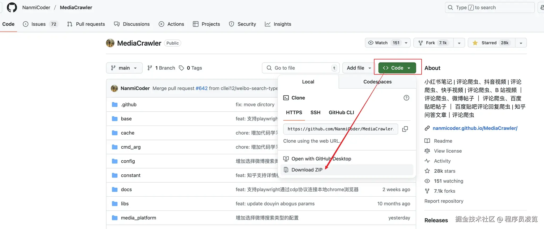Open the 0 Tags link
Viewport: 544px width, 229px height.
190,68
